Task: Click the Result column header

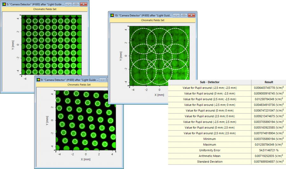Action: tap(269, 82)
